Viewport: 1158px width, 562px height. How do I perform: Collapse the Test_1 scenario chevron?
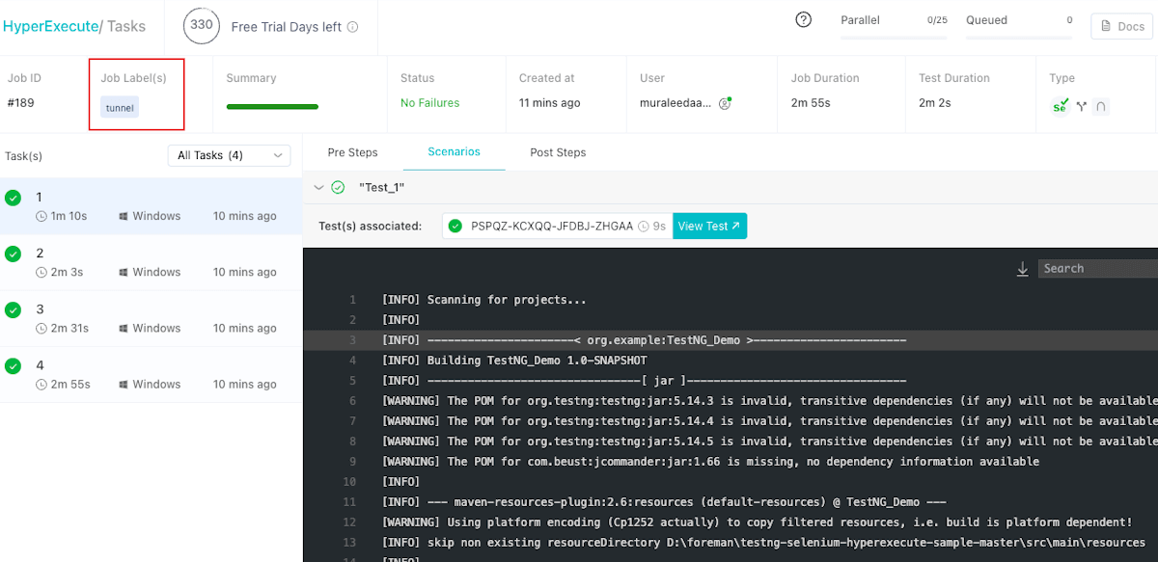tap(318, 188)
